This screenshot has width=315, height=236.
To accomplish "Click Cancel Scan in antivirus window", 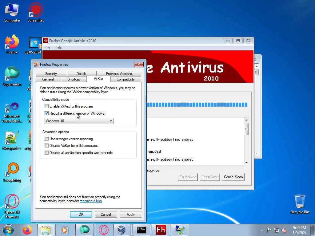I will pyautogui.click(x=233, y=177).
